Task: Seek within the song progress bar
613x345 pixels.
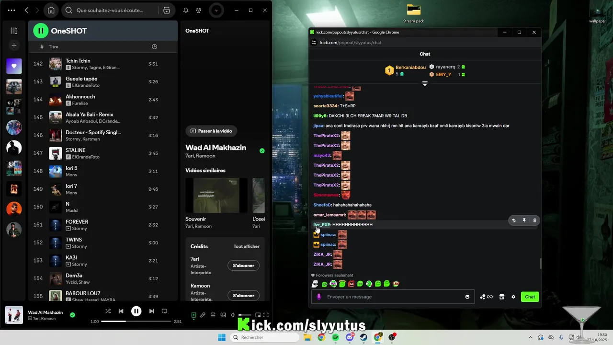Action: click(136, 321)
